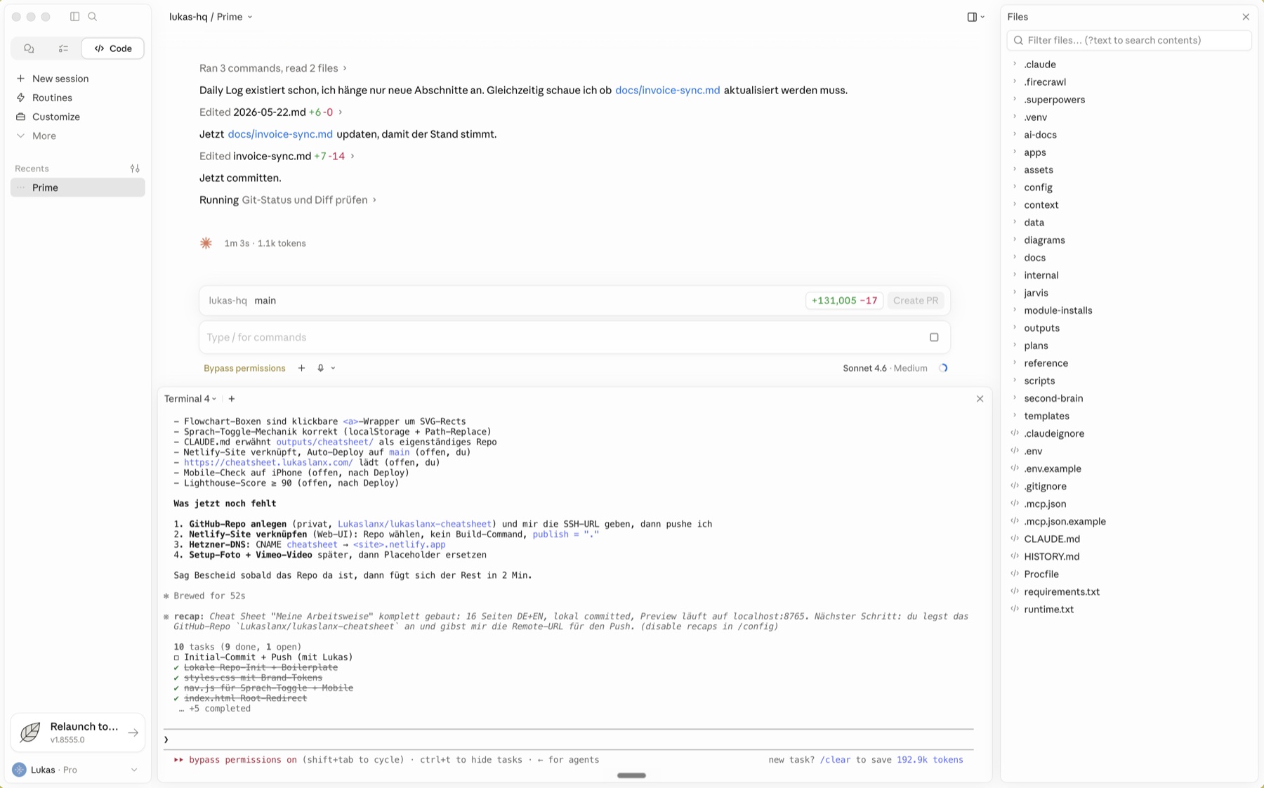Open search with the magnifier icon

click(x=93, y=16)
